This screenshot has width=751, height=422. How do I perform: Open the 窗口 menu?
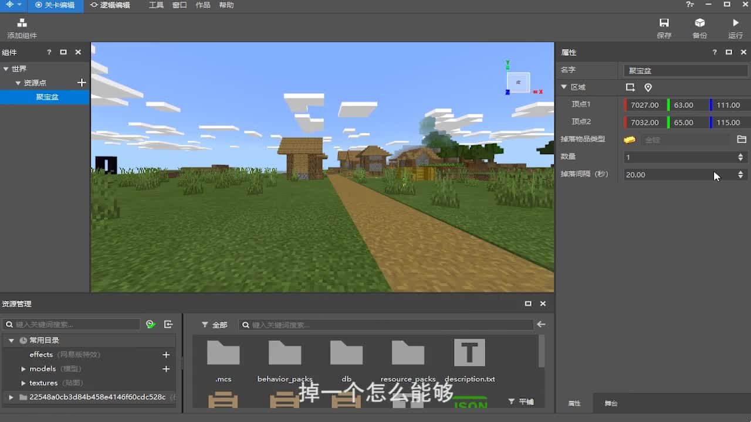coord(180,5)
